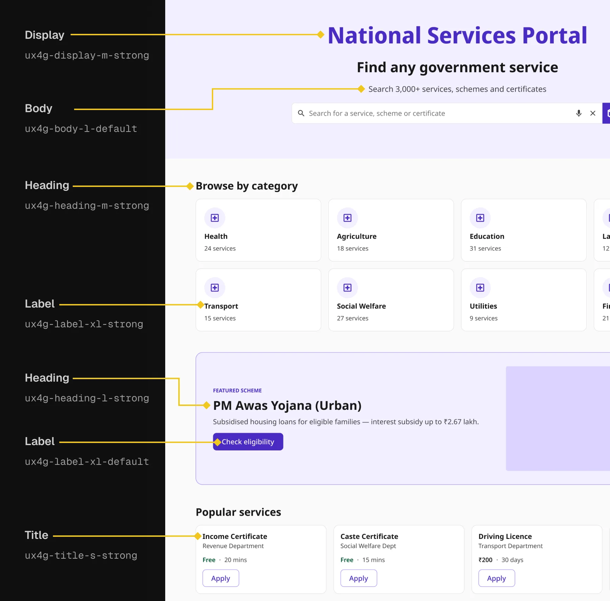Click the Social Welfare category icon
The width and height of the screenshot is (610, 601).
pos(347,288)
